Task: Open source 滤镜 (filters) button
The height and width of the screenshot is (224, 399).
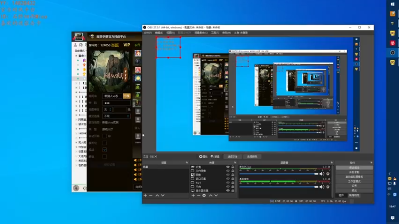Action: tap(215, 157)
